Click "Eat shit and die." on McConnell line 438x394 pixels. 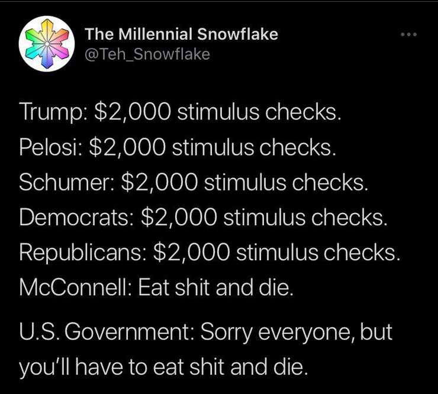[215, 288]
